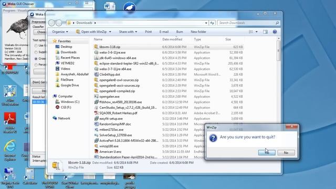Sort by the Type column header
The width and height of the screenshot is (336, 189).
[x=197, y=39]
